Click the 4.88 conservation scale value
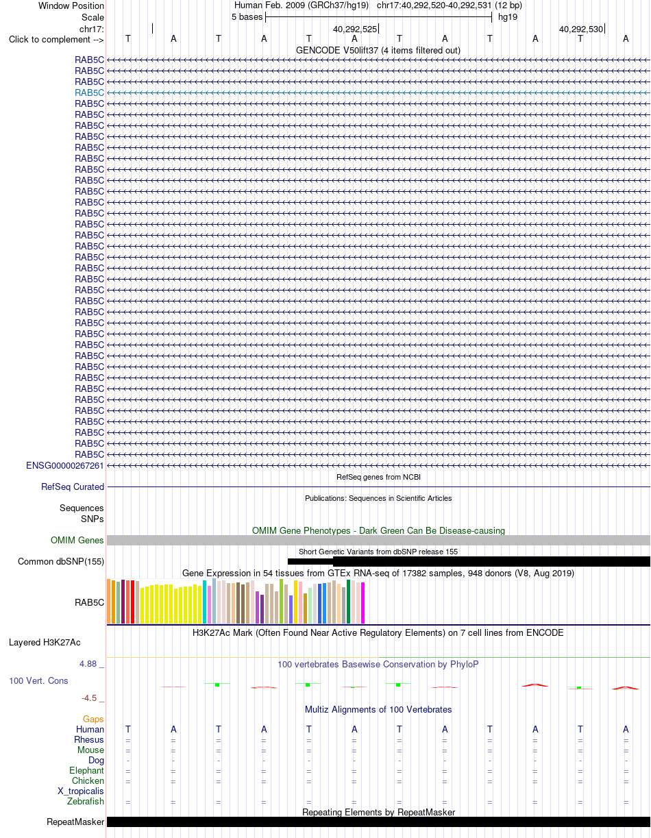The width and height of the screenshot is (651, 838). 90,664
